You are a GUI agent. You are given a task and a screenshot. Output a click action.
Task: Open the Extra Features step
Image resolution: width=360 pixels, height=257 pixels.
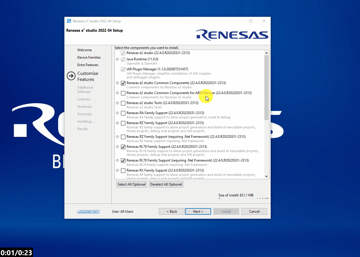coord(88,65)
